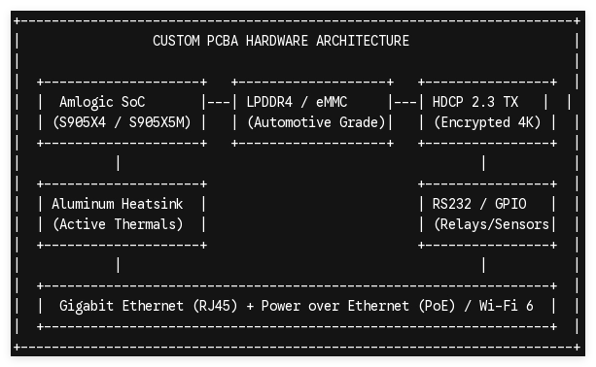Select the HDCP 2.3 TX block
Image resolution: width=596 pixels, height=367 pixels.
click(487, 113)
